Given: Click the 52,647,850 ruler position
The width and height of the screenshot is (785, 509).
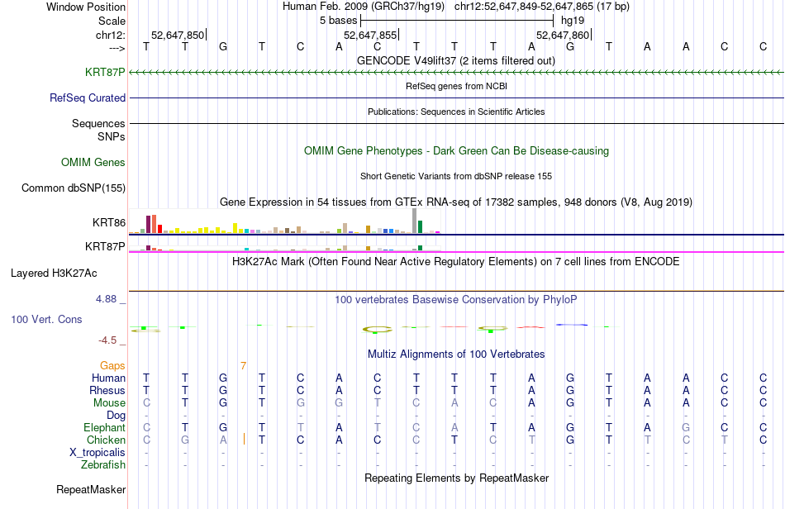Looking at the screenshot, I should (x=178, y=35).
